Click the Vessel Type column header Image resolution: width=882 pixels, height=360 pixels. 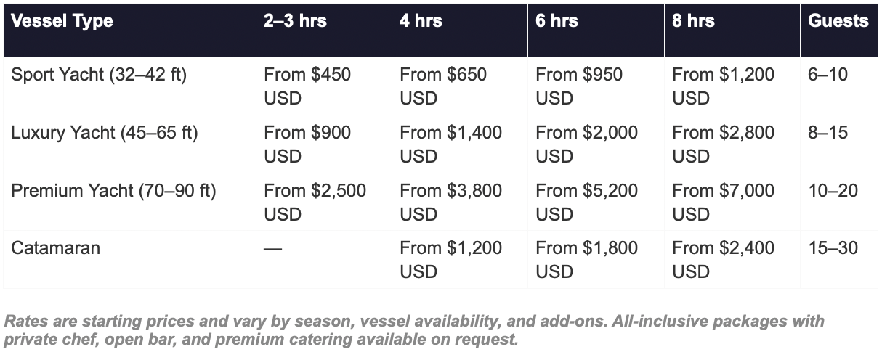(62, 20)
